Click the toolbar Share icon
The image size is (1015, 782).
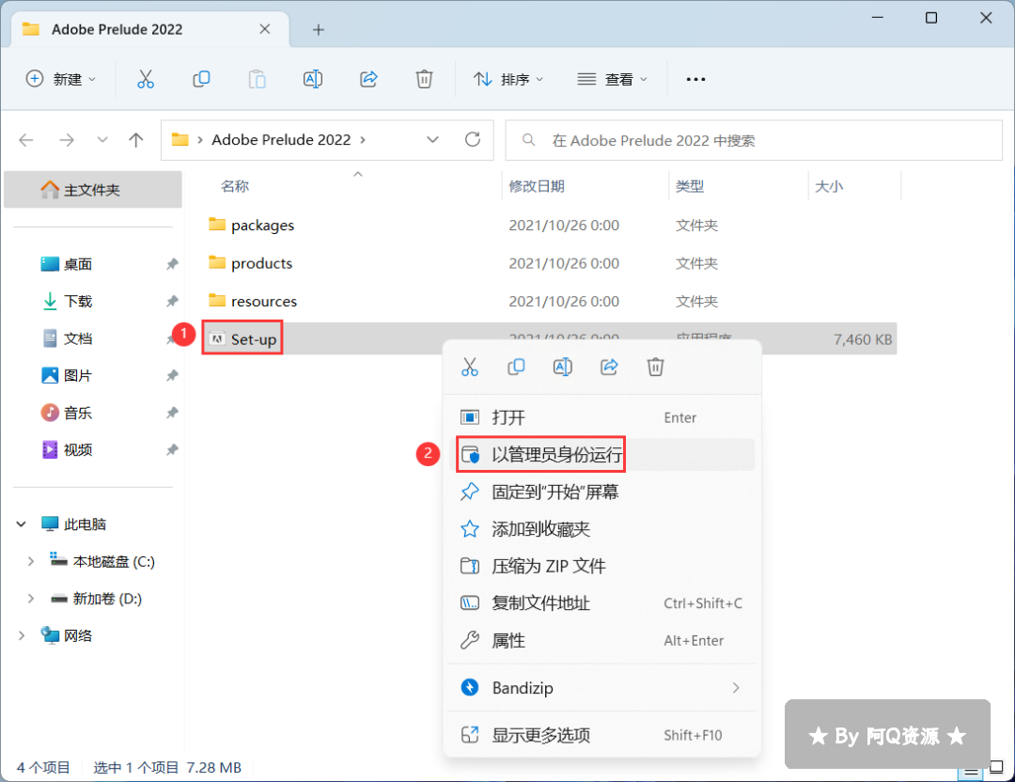pyautogui.click(x=368, y=79)
